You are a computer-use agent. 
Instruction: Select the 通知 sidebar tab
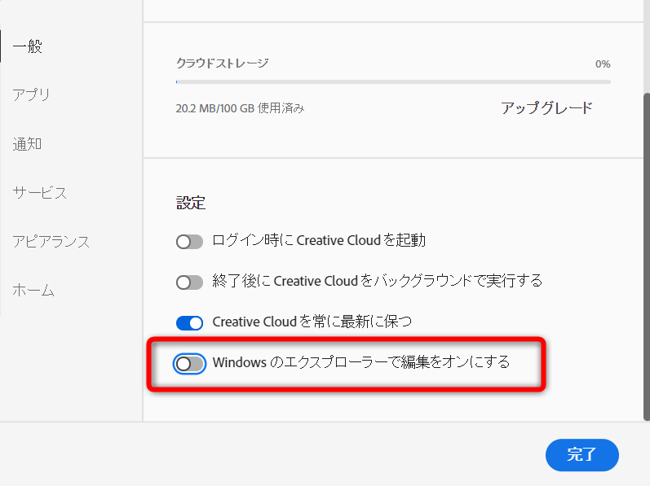[x=27, y=144]
